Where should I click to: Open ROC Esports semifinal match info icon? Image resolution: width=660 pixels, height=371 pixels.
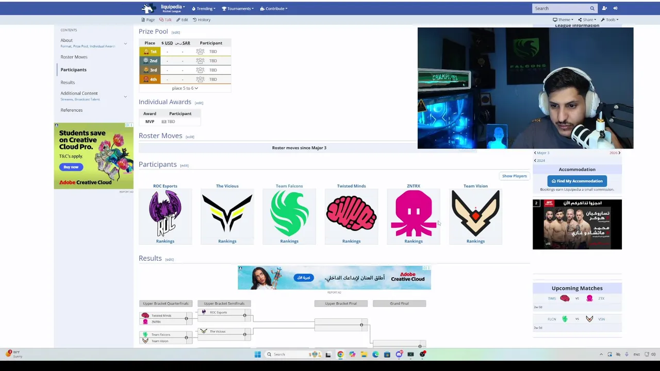pos(244,315)
